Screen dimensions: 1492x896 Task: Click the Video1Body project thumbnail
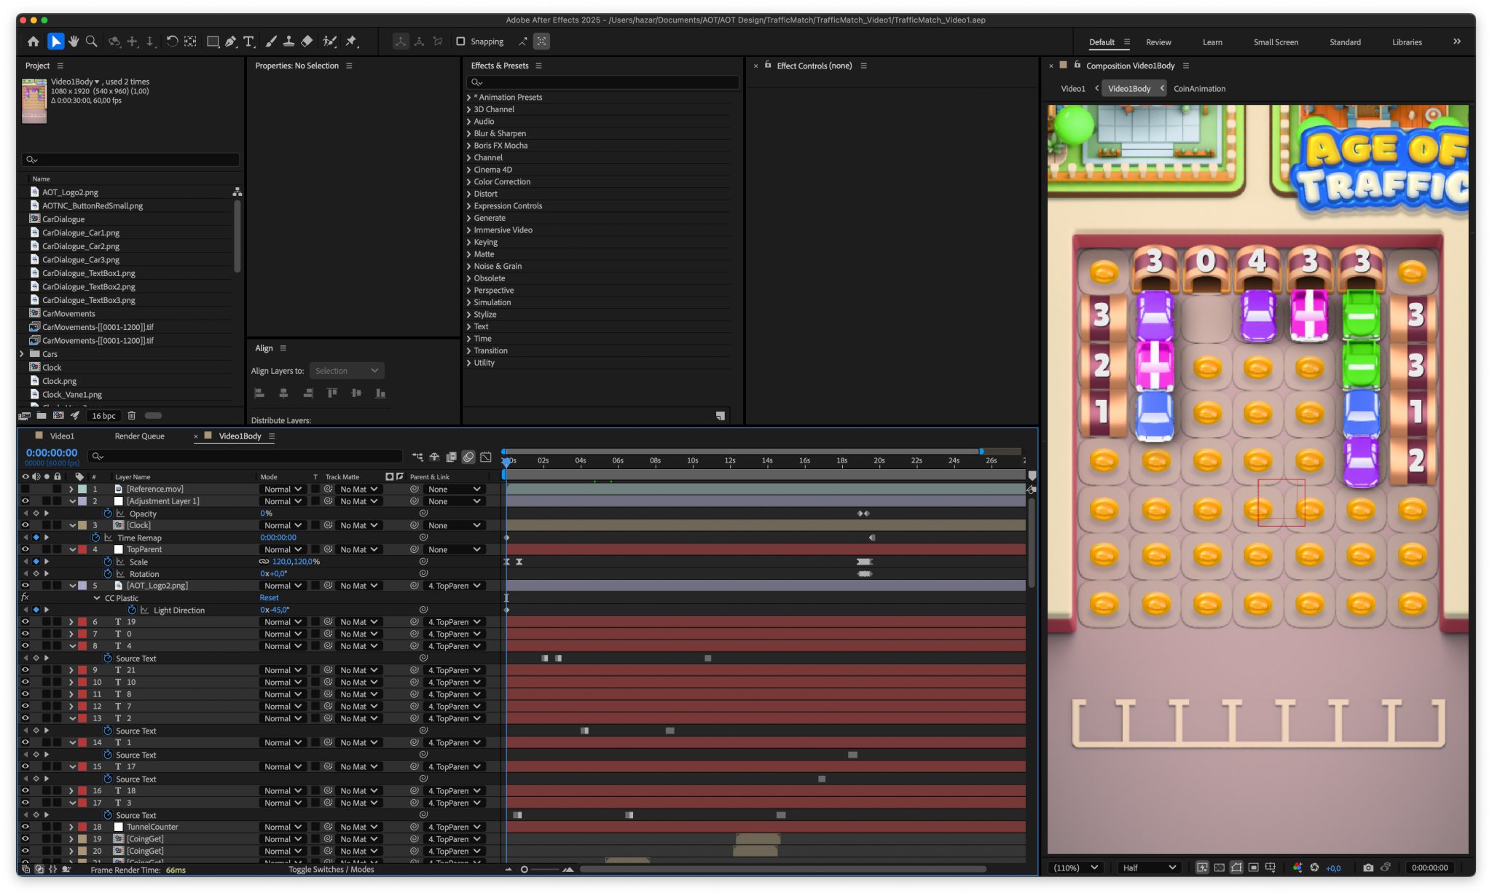(x=34, y=101)
